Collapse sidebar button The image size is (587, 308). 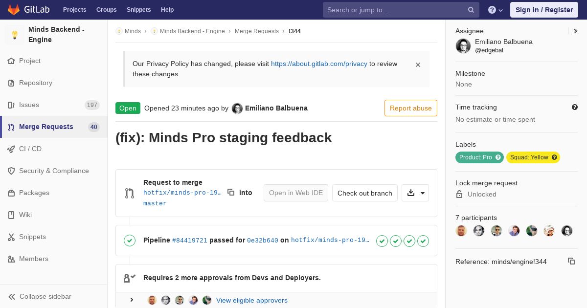(54, 296)
